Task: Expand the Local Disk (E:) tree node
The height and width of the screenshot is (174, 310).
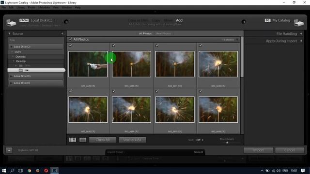Action: (11, 83)
